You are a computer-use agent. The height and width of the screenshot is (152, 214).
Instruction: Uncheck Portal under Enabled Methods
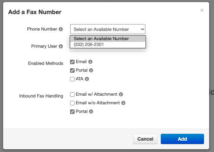click(x=72, y=70)
